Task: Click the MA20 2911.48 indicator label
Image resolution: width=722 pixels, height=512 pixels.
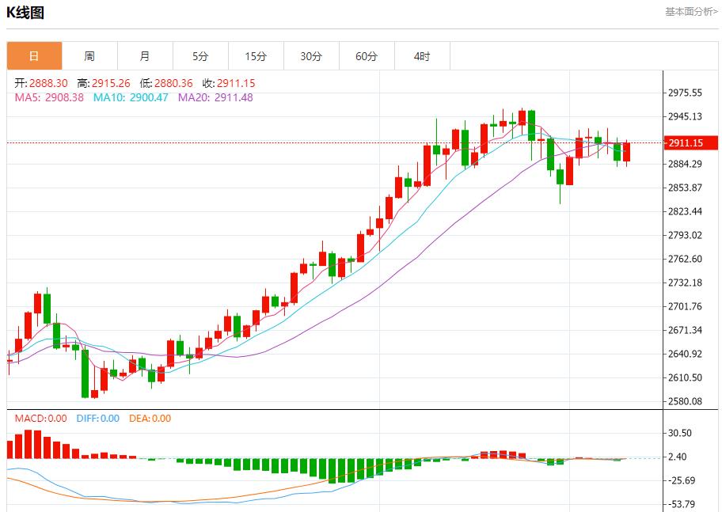Action: tap(215, 97)
